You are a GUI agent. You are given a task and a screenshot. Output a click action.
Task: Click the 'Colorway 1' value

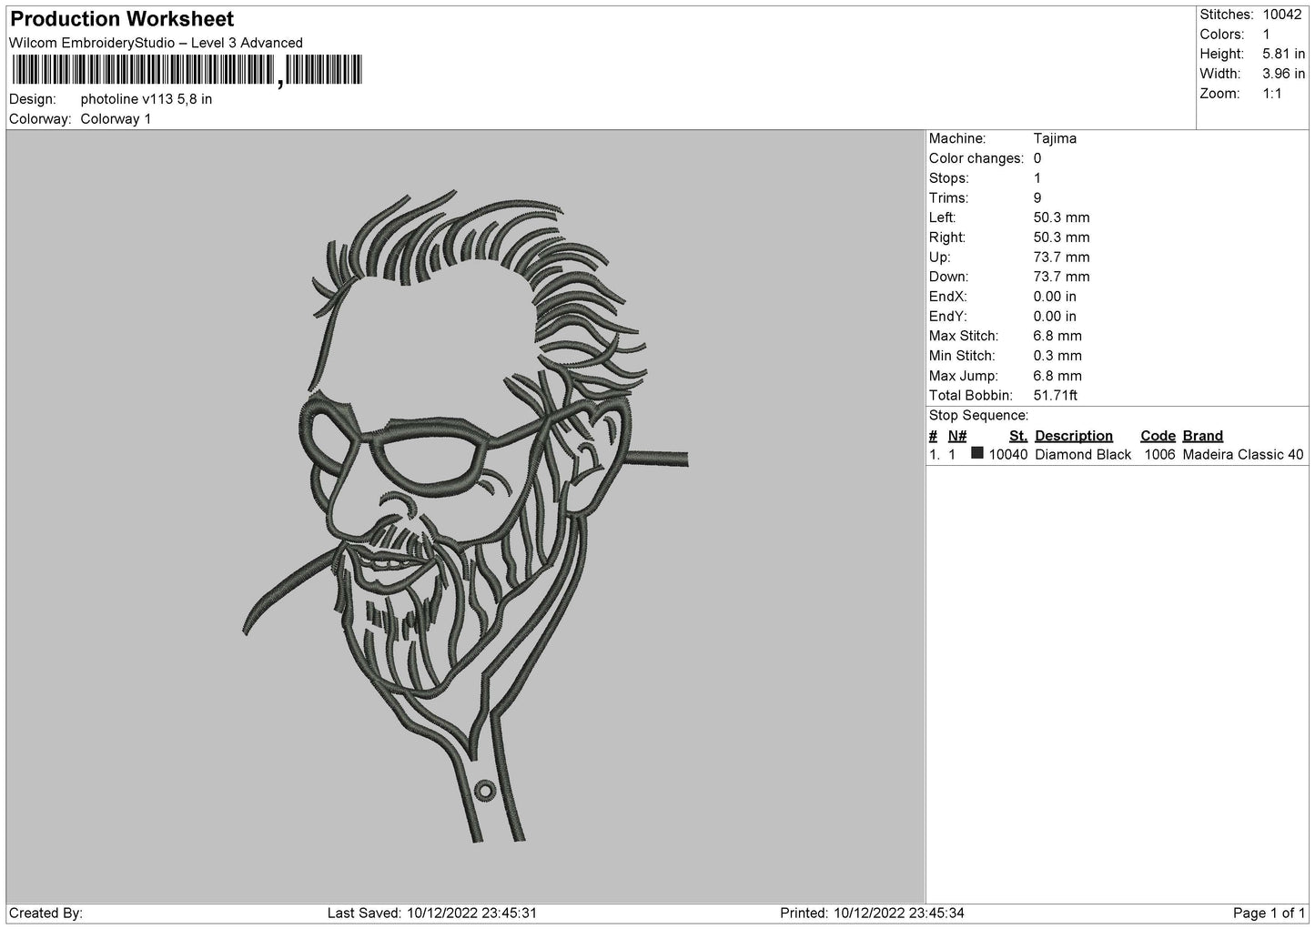(116, 119)
